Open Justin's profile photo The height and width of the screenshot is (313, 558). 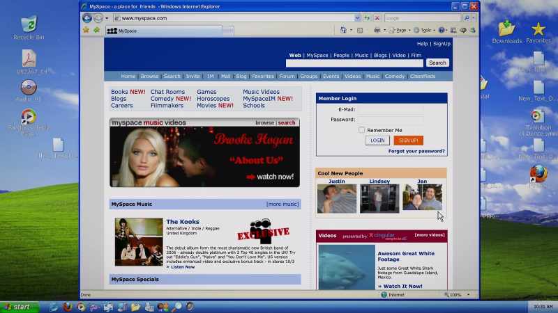[337, 199]
